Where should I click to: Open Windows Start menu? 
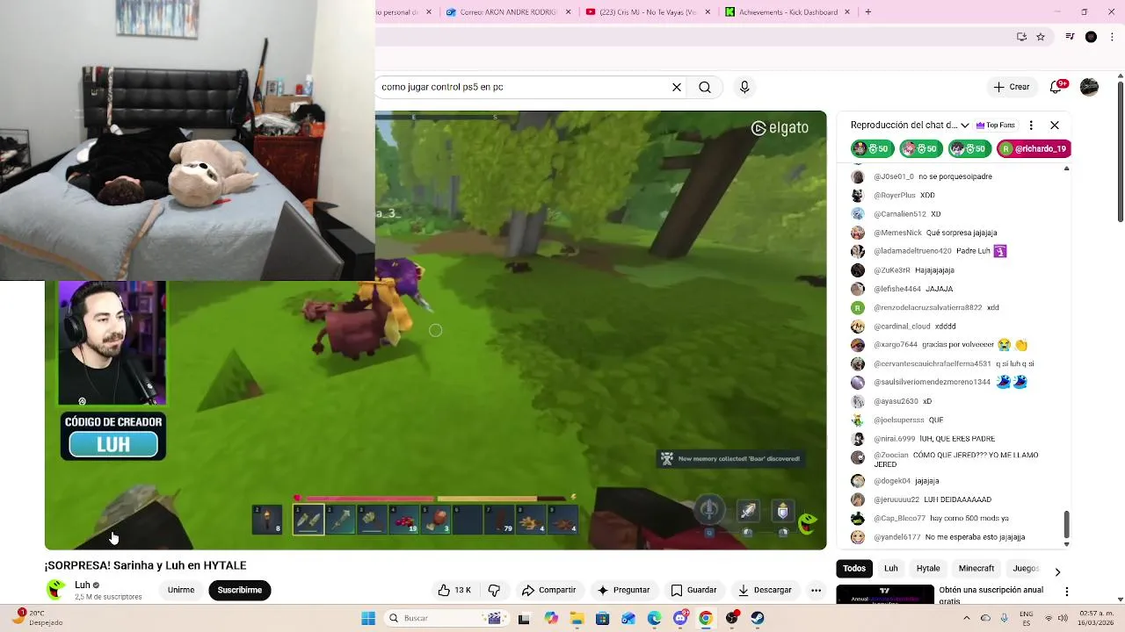pos(368,618)
